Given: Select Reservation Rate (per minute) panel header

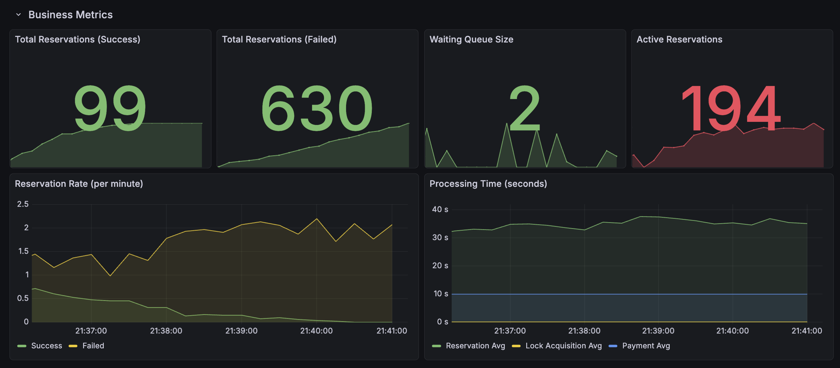Looking at the screenshot, I should [79, 184].
